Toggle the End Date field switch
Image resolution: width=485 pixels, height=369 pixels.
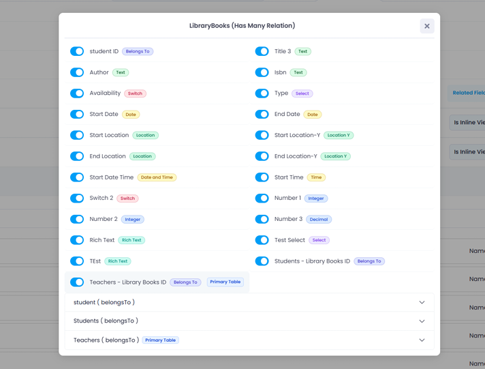(x=262, y=115)
